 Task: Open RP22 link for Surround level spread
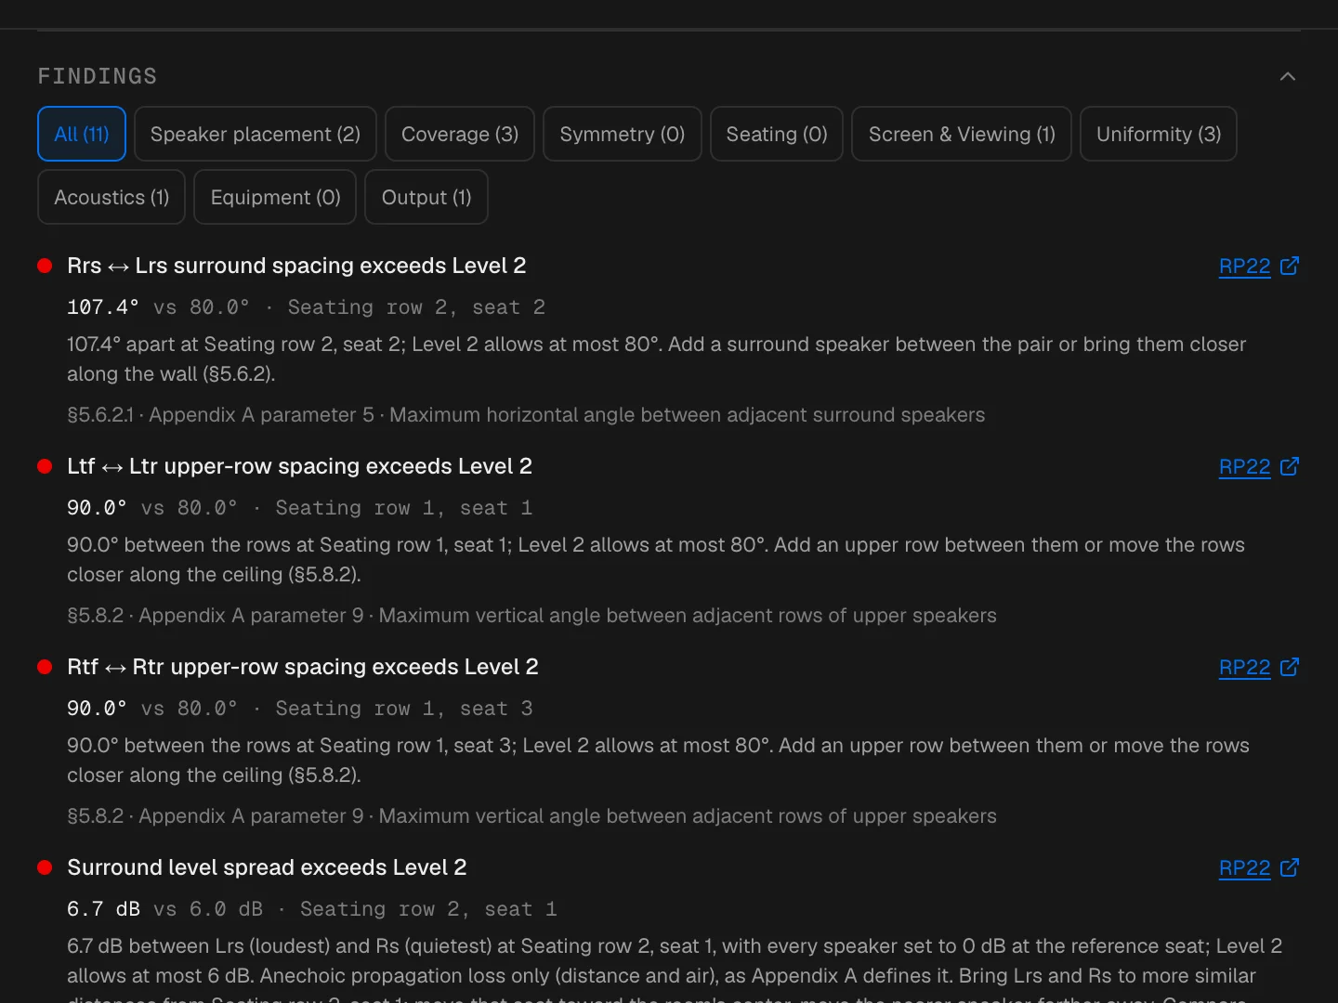click(1244, 868)
